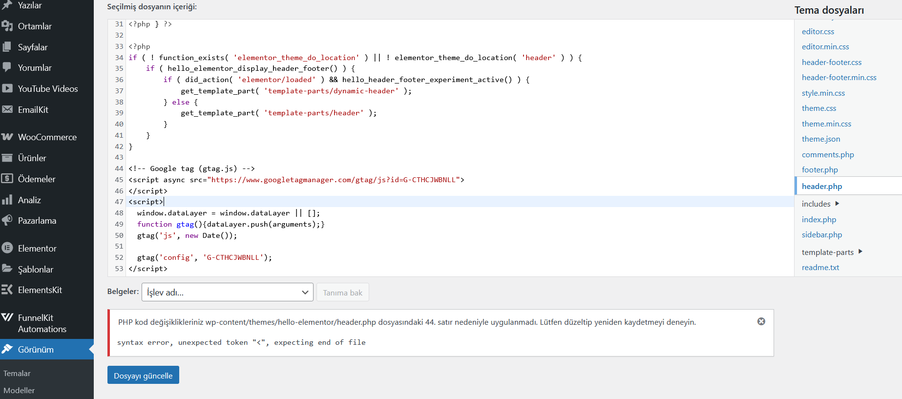Click the Dosyayı güncelle button
The width and height of the screenshot is (902, 399).
point(143,375)
